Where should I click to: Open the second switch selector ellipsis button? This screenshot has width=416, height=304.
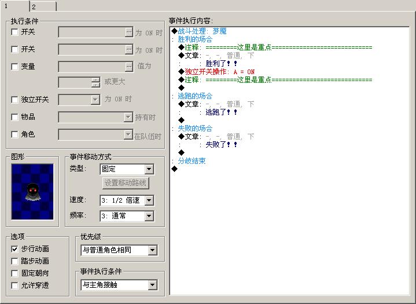[128, 49]
